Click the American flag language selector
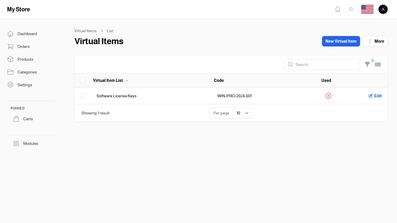 pos(367,9)
